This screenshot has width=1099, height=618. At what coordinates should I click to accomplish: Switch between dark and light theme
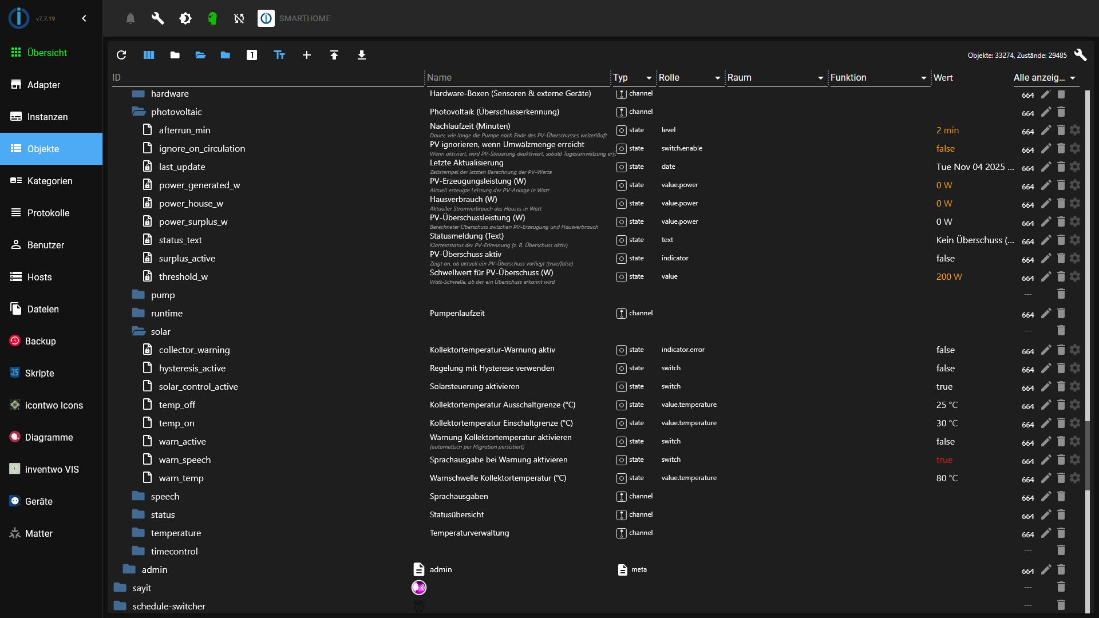pos(185,18)
